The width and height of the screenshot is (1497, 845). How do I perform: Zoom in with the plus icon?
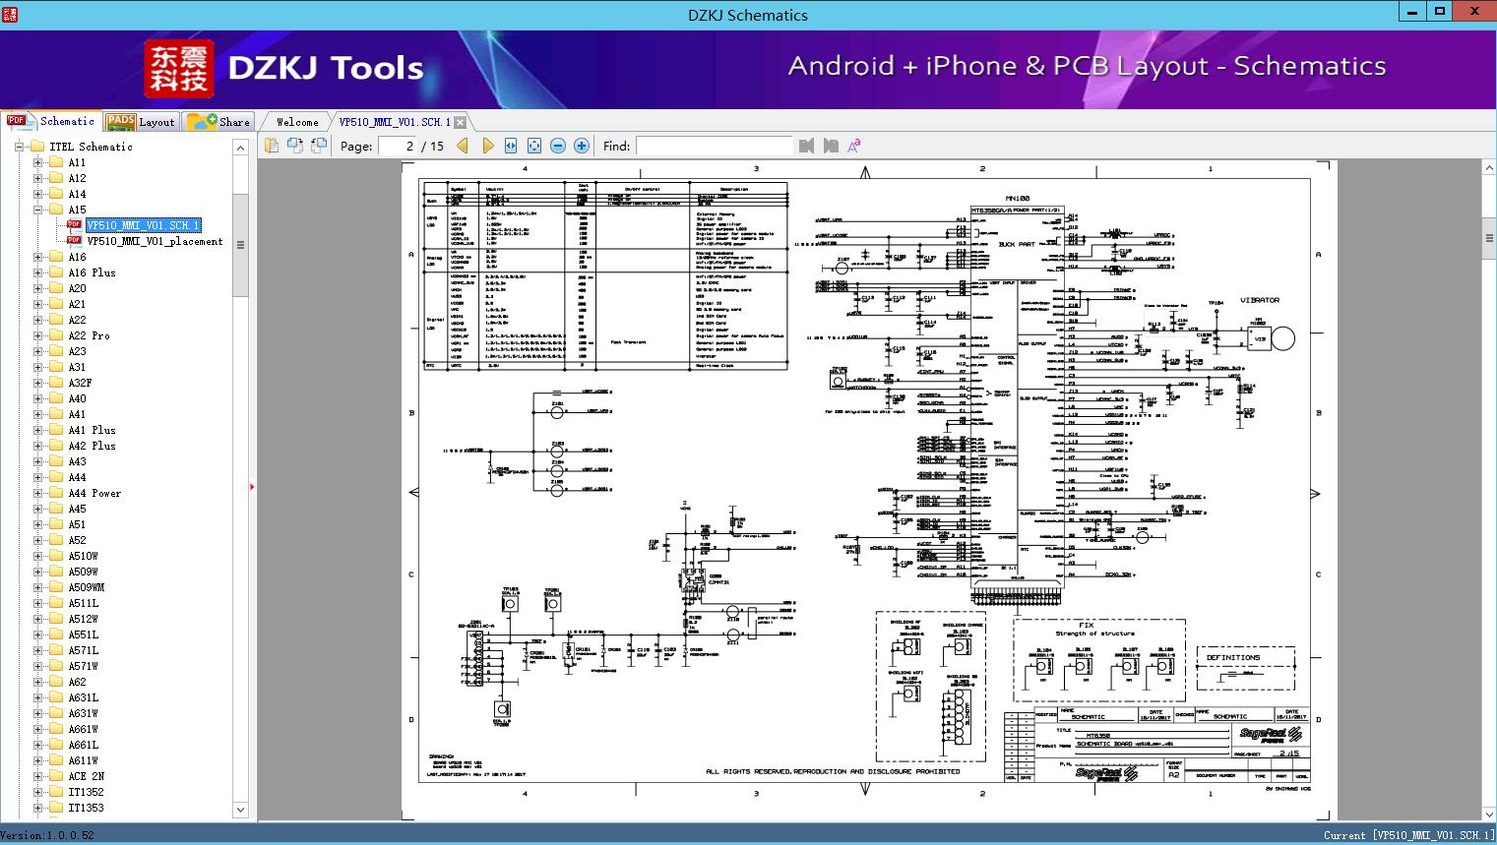pos(582,146)
